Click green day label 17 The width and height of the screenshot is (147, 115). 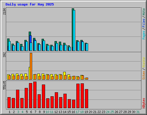(78, 112)
